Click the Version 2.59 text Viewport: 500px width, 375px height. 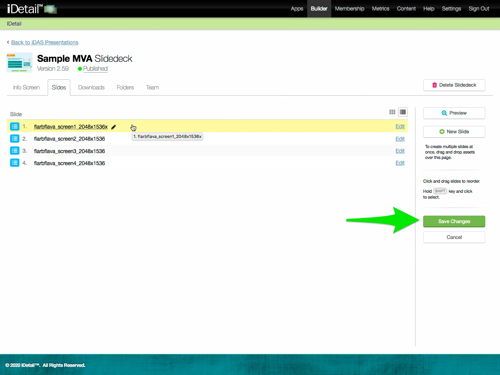53,69
